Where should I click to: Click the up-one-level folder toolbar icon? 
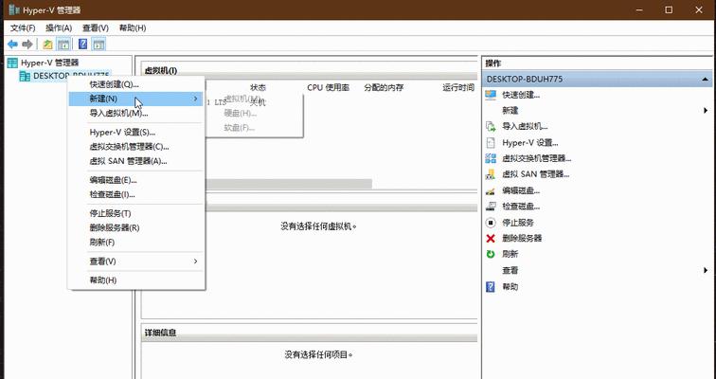pos(47,45)
